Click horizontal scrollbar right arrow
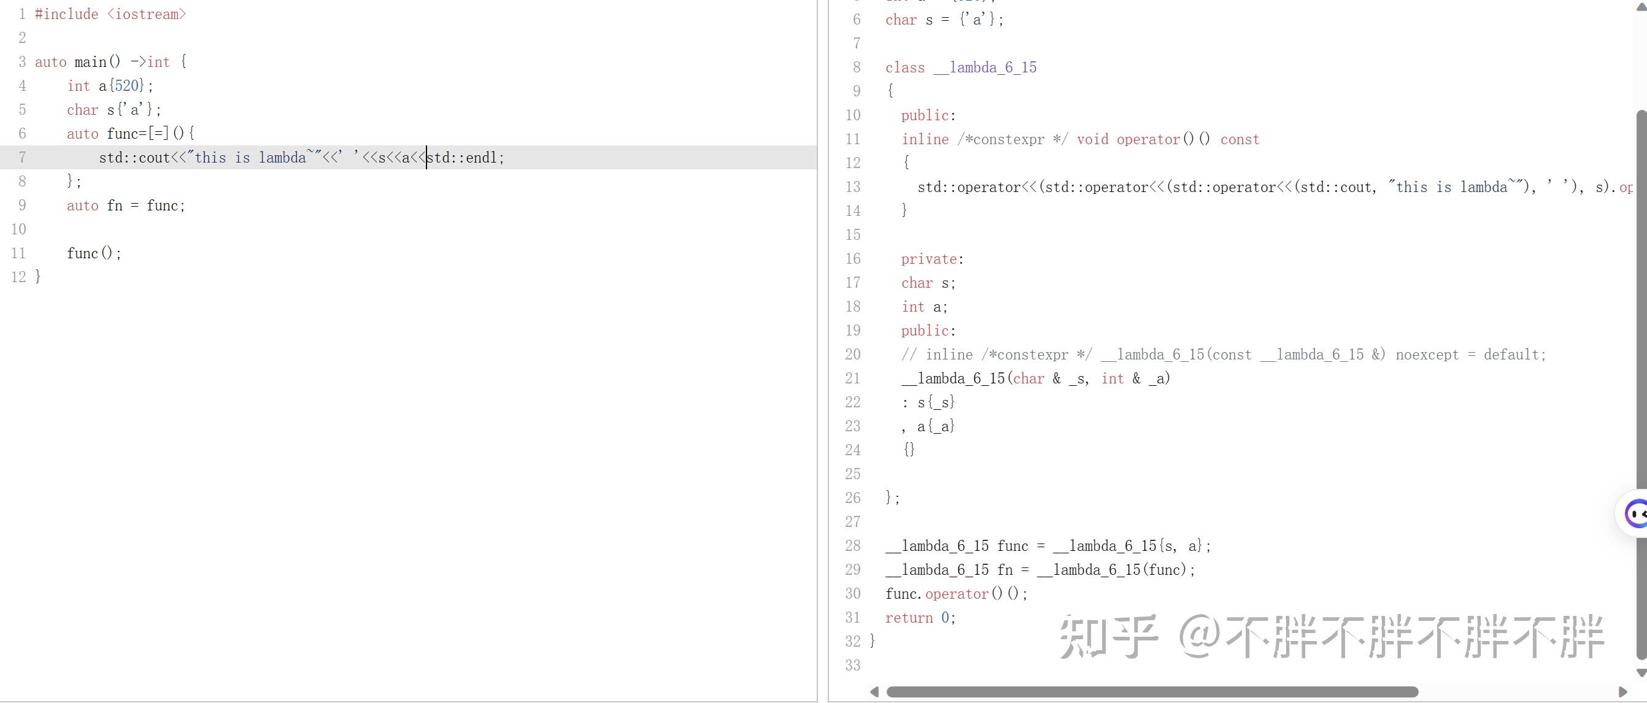The width and height of the screenshot is (1647, 703). pyautogui.click(x=1622, y=691)
